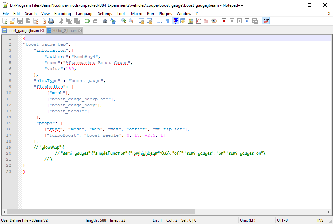
Task: Save the current file via Save icon
Action: pyautogui.click(x=20, y=21)
